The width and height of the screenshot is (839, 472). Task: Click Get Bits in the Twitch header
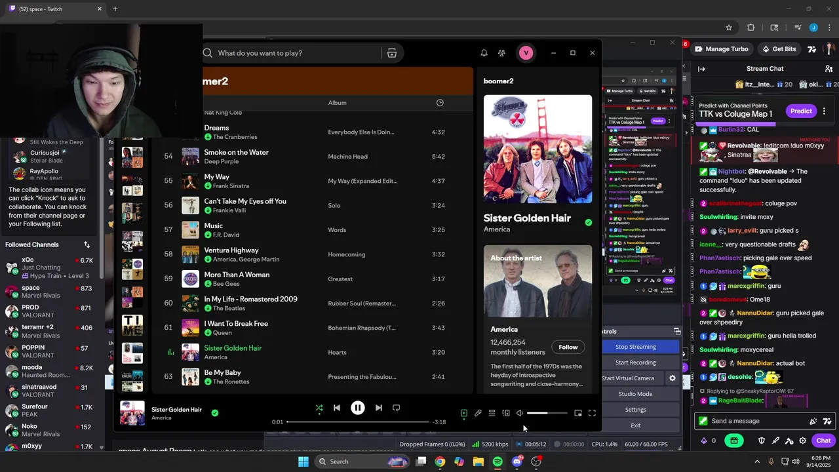(779, 49)
